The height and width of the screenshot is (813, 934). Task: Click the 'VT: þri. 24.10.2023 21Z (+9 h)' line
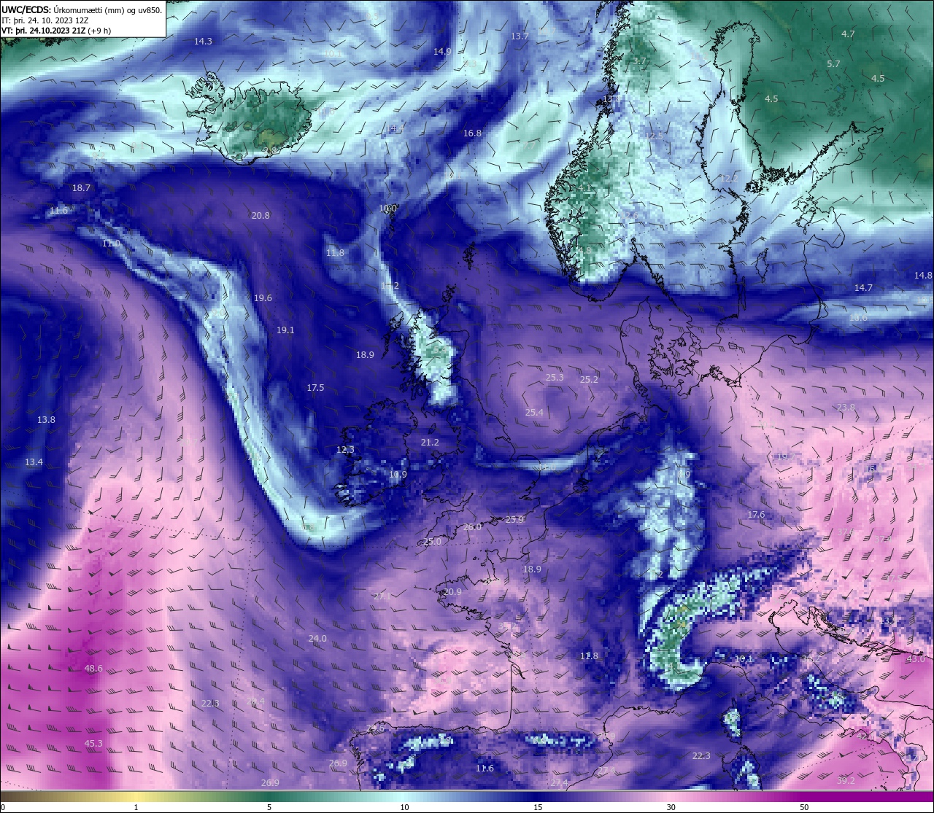(56, 31)
